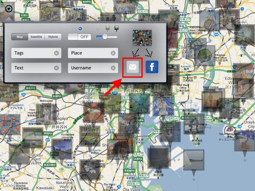255x191 pixels.
Task: Click the Matsuzawa Hospital map label
Action: (x=47, y=102)
